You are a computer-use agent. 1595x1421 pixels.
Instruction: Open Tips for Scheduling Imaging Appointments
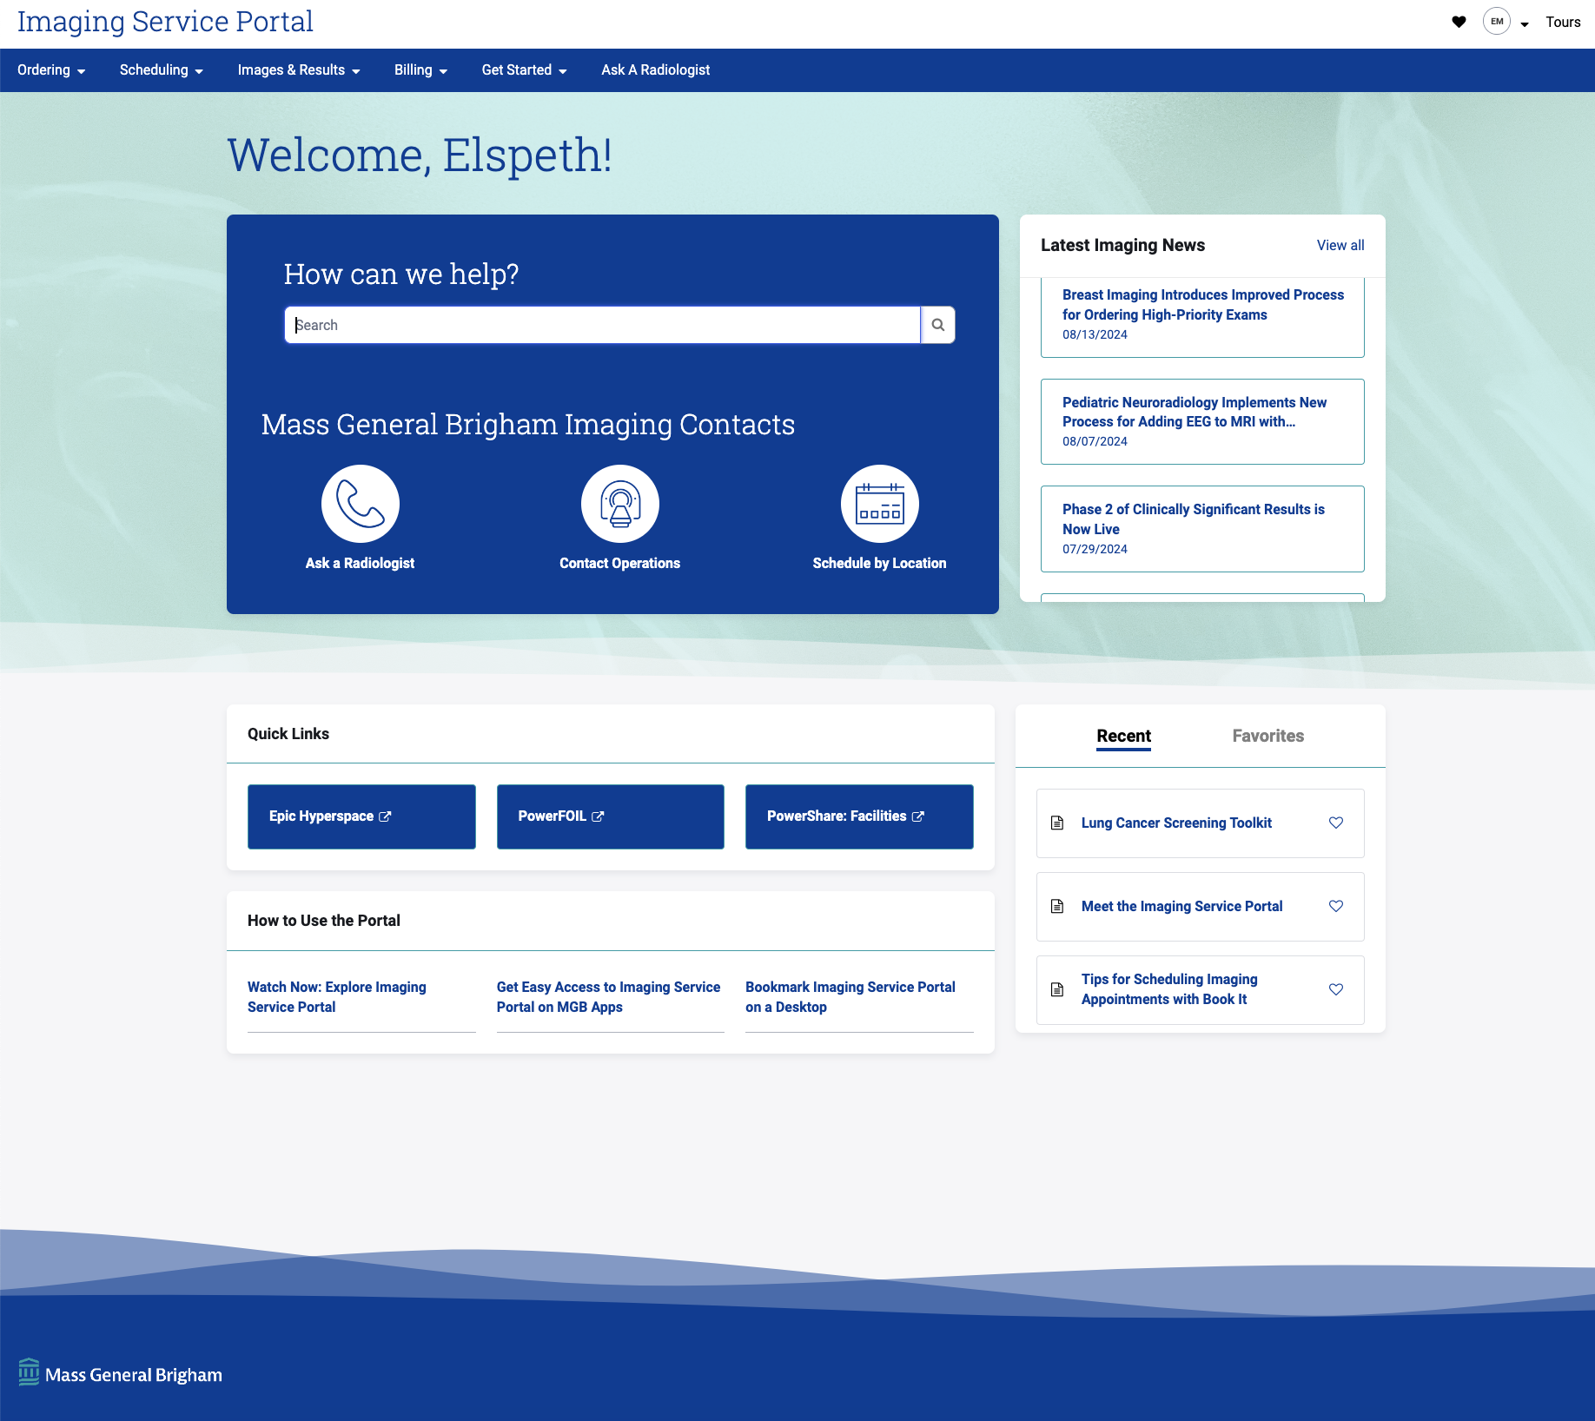tap(1169, 989)
